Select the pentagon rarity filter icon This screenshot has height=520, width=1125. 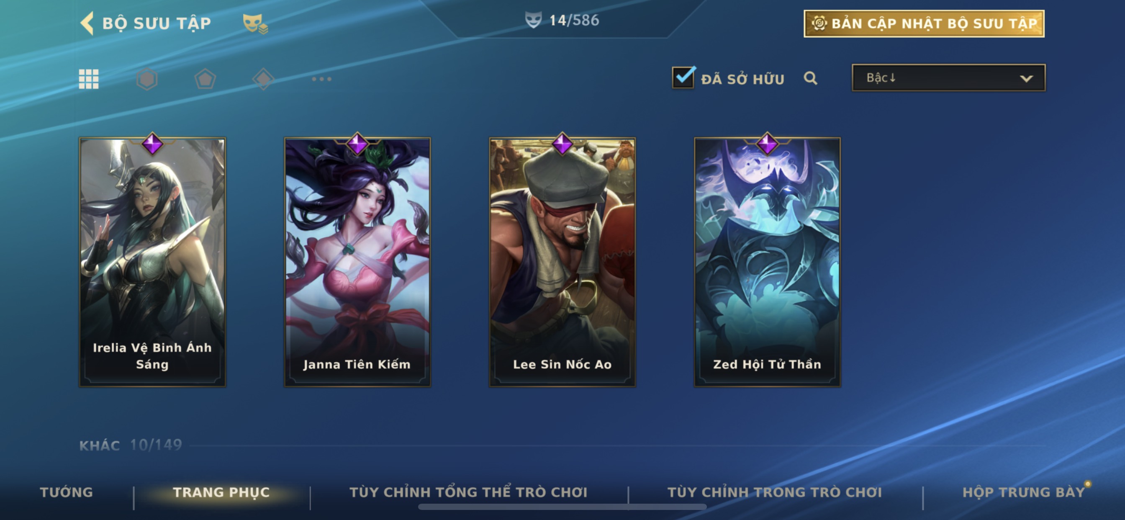(205, 79)
